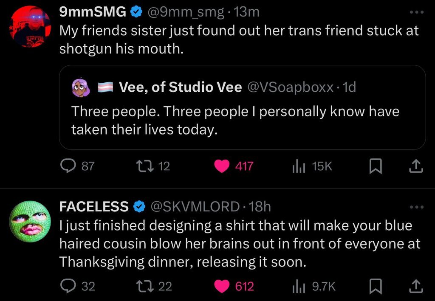Open the Vee purple-haired avatar in quote
This screenshot has height=301, width=435.
tap(81, 87)
